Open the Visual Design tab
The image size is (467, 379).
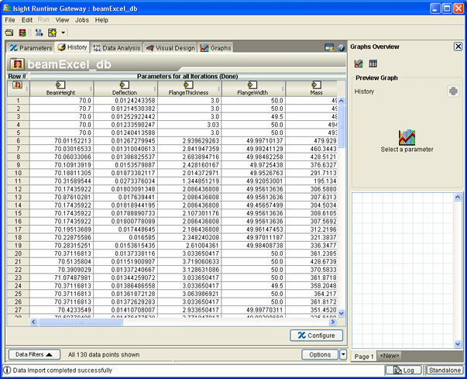[x=170, y=48]
